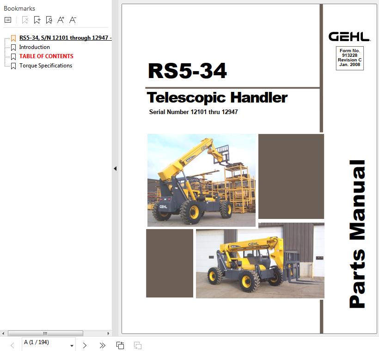
Task: Click the bookmark icon beside Torque Specifications
Action: pos(13,66)
